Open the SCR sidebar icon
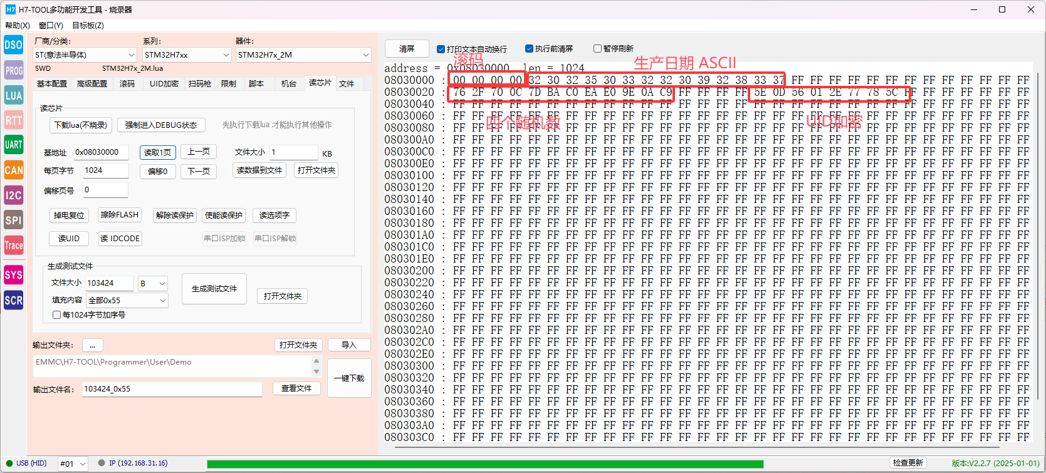Screen dimensions: 1046x473 14,300
